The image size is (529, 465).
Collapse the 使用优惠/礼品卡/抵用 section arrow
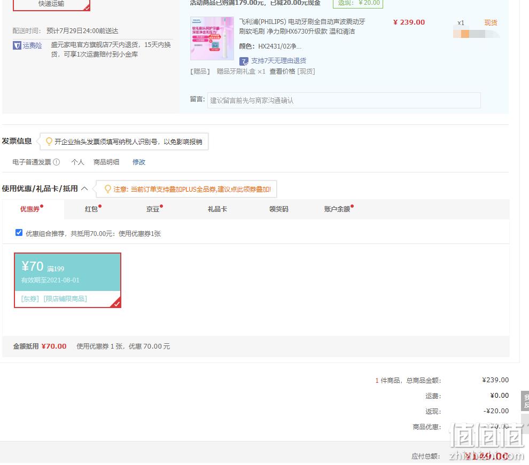click(84, 188)
